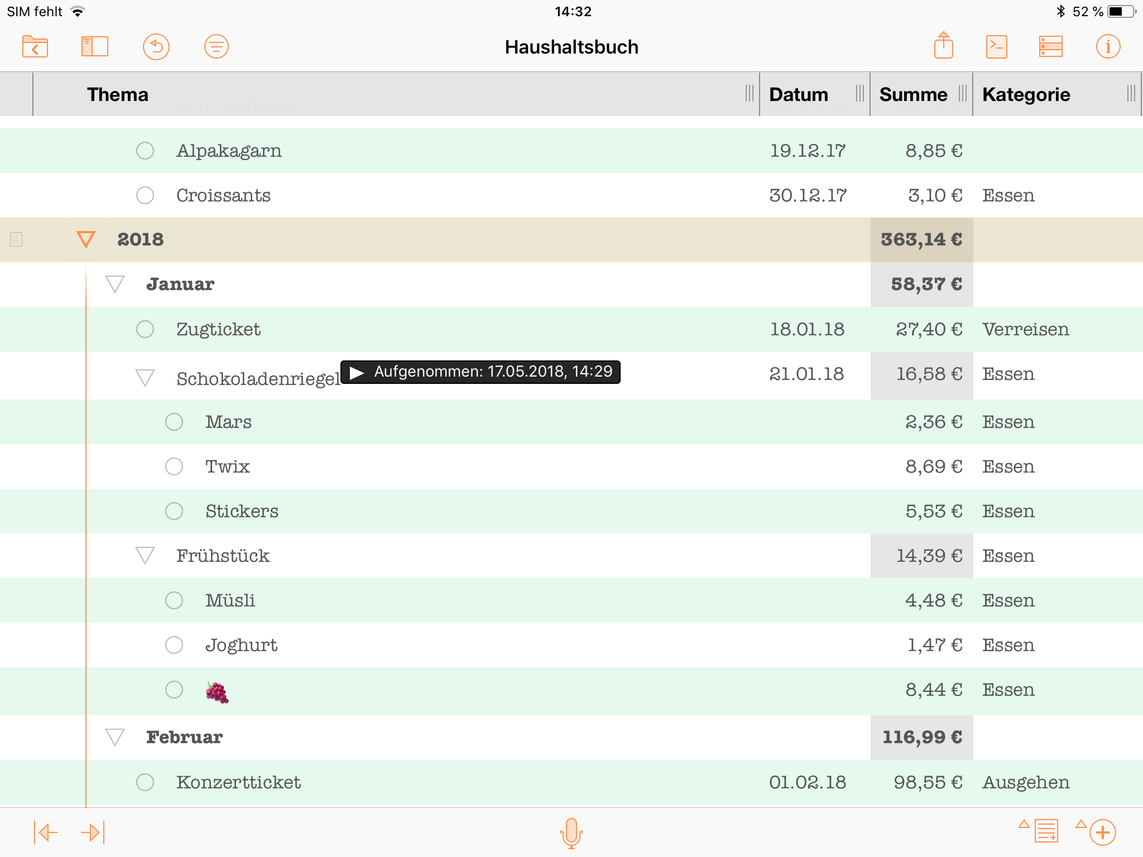Outdent row with left arrow icon
Image resolution: width=1143 pixels, height=857 pixels.
(x=46, y=832)
